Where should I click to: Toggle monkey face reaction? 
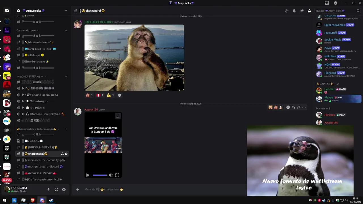tap(89, 95)
